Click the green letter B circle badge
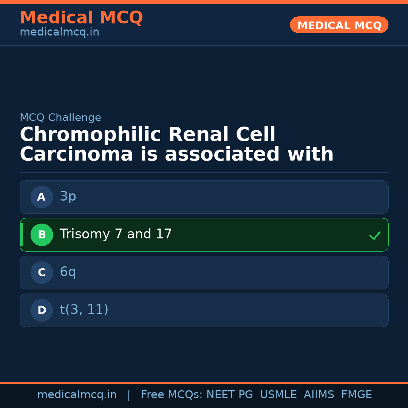This screenshot has height=408, width=408. coord(42,235)
